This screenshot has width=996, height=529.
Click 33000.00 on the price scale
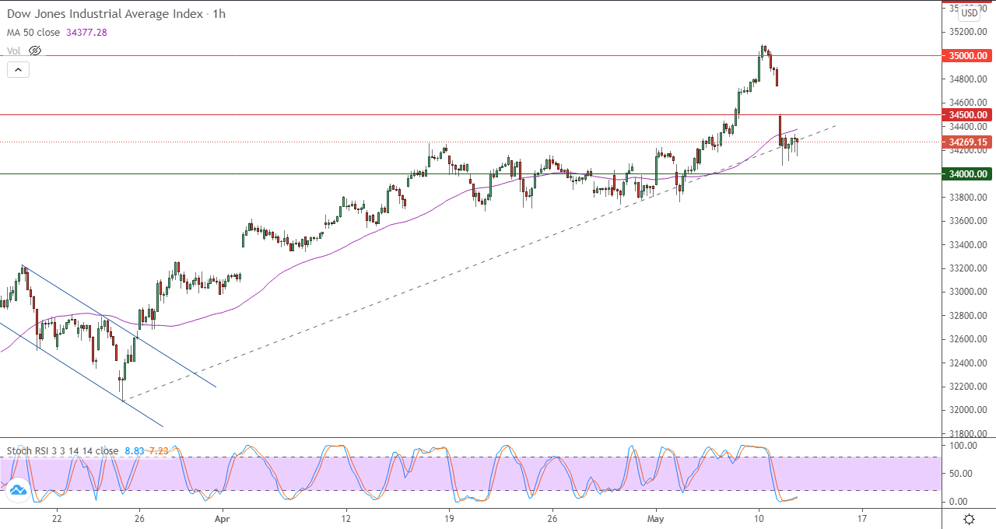[x=967, y=292]
